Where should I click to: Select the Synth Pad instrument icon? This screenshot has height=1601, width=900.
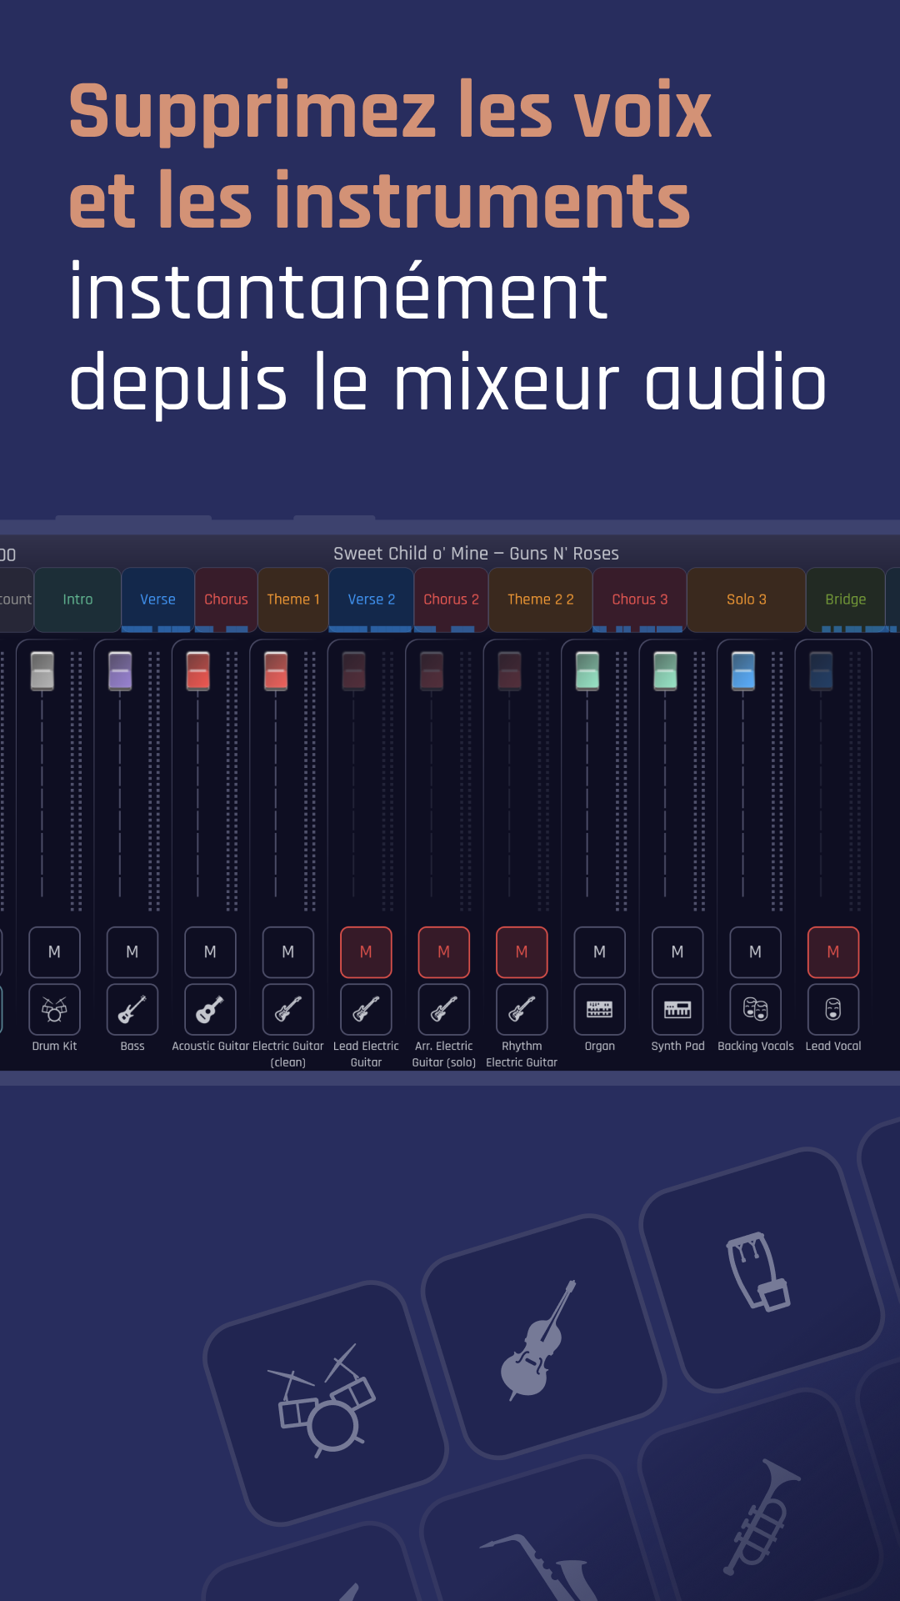click(x=677, y=1010)
